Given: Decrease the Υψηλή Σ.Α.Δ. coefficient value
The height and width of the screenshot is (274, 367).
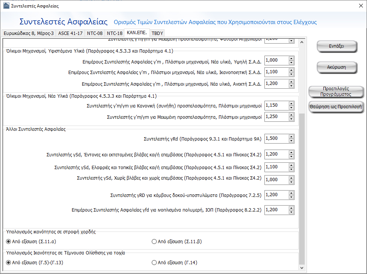Looking at the screenshot, I should 291,62.
